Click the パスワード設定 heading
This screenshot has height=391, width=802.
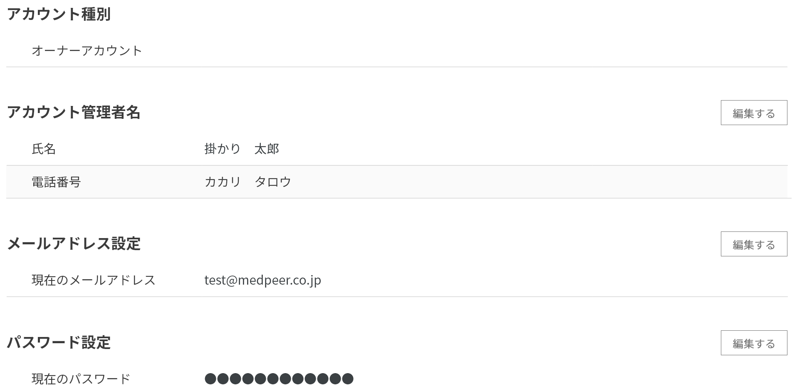click(x=59, y=342)
